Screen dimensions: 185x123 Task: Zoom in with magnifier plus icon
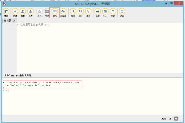click(x=73, y=11)
